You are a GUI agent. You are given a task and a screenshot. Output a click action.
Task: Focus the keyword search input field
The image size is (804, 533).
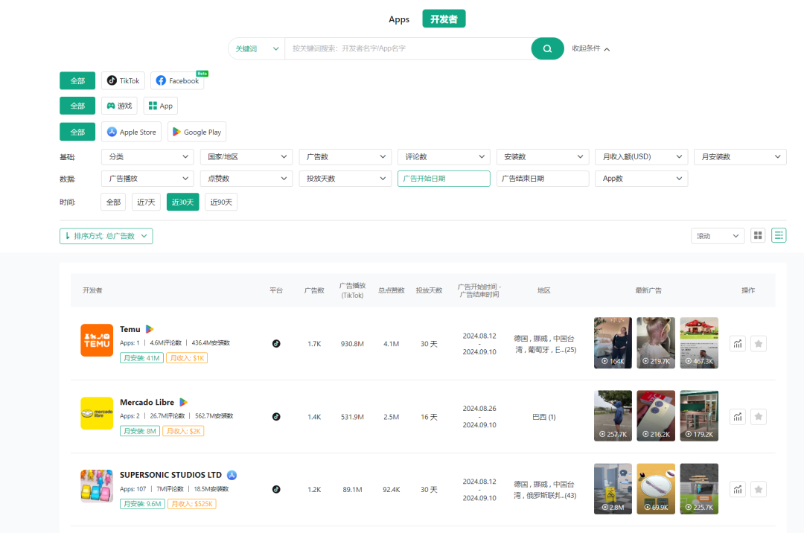pyautogui.click(x=408, y=48)
